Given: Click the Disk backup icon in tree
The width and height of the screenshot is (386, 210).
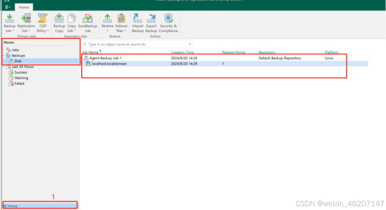Looking at the screenshot, I should [11, 61].
